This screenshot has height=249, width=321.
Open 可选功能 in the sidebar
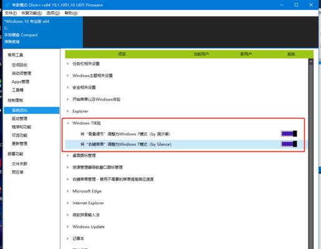19,135
